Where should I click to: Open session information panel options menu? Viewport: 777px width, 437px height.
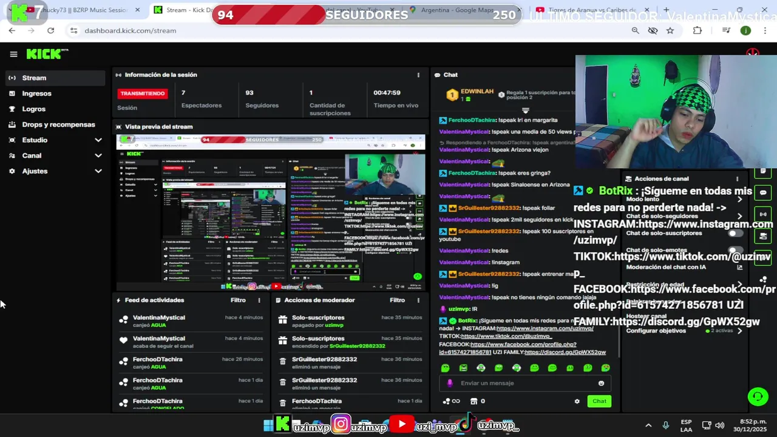(x=418, y=75)
